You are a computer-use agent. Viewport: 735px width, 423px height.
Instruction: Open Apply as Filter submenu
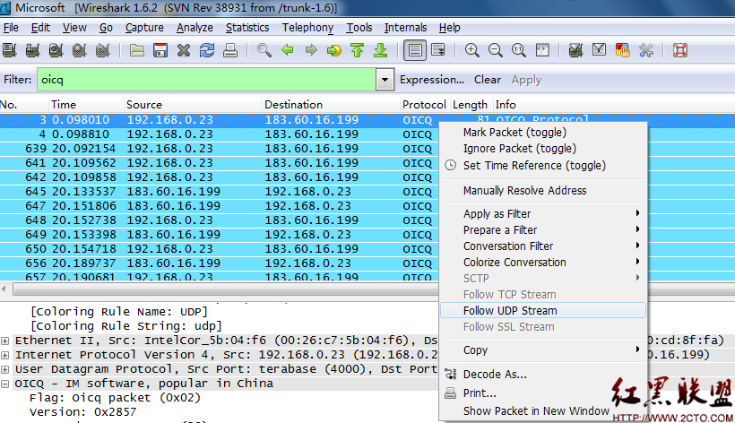pyautogui.click(x=544, y=213)
